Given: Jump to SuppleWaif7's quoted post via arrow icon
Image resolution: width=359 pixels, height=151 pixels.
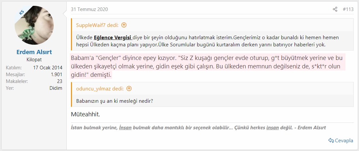Looking at the screenshot, I should tap(124, 25).
